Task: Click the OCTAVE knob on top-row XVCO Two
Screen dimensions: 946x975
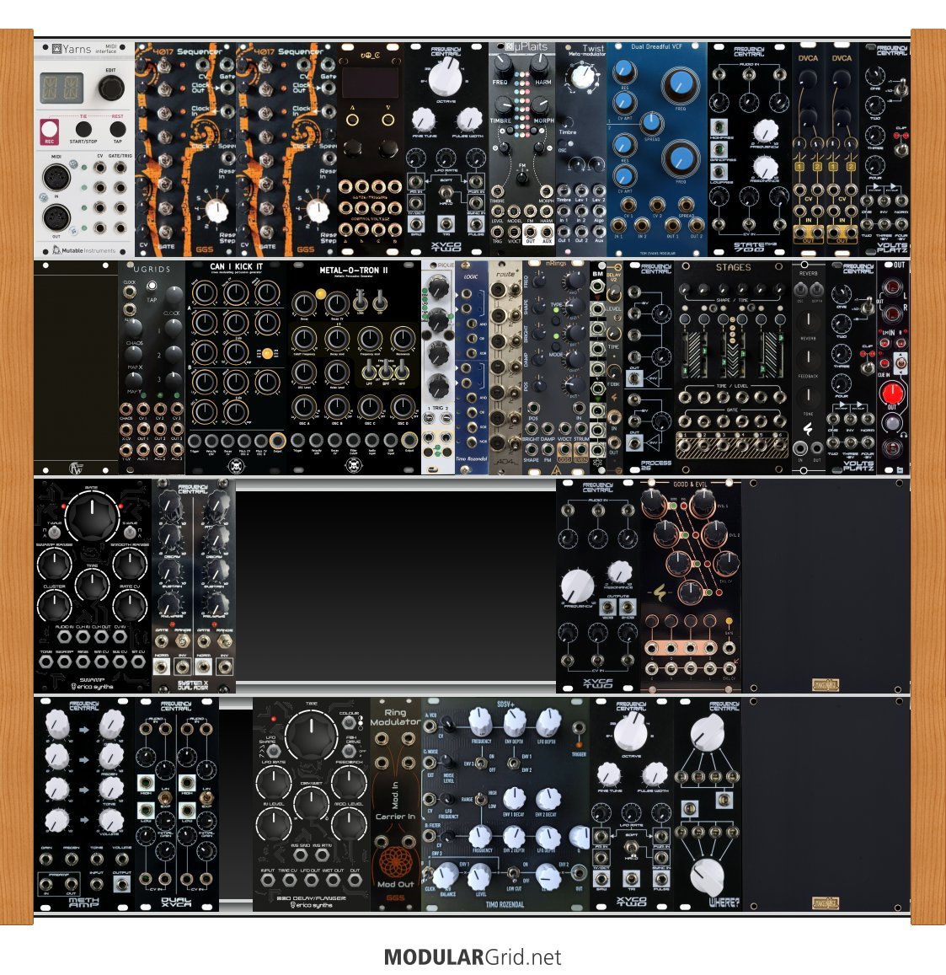Action: coord(445,75)
